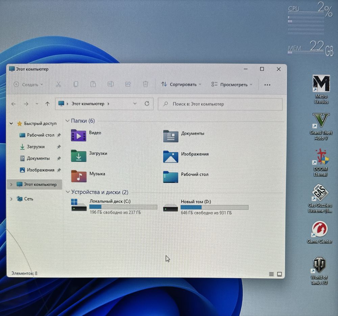Click the Copy icon in toolbar
The width and height of the screenshot is (338, 316).
coord(76,84)
